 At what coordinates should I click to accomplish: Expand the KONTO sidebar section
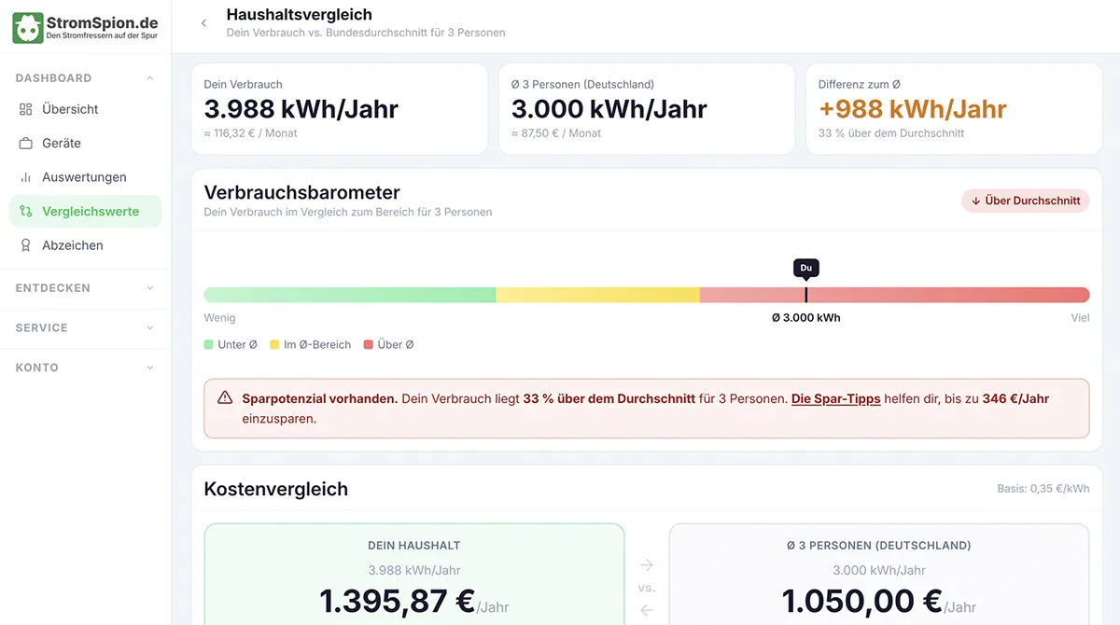(x=85, y=368)
